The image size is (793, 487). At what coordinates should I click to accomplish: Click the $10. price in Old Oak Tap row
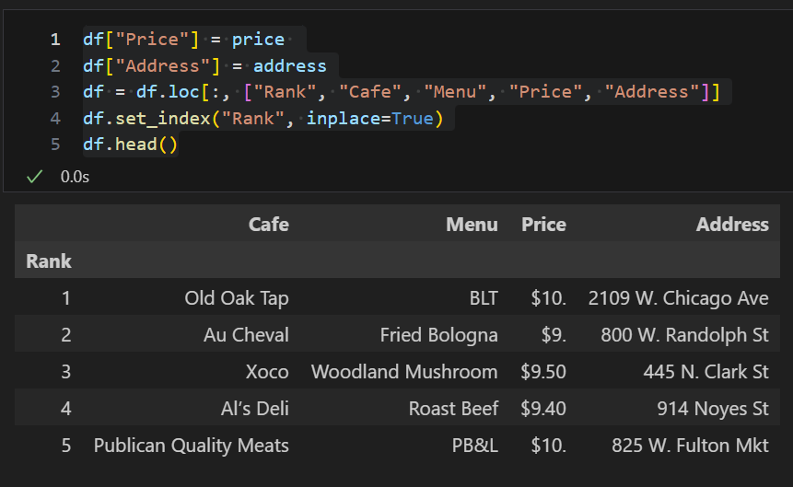[548, 298]
